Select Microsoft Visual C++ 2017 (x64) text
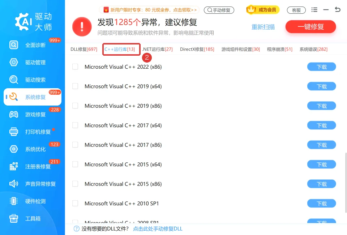347x235 pixels. (x=123, y=125)
